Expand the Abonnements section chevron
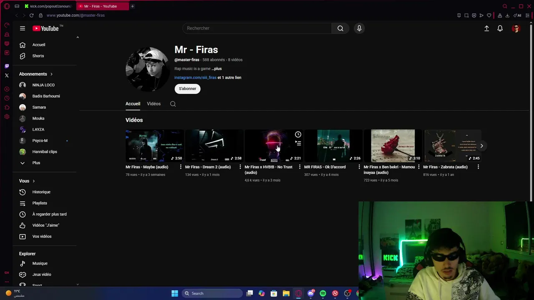 coord(51,74)
